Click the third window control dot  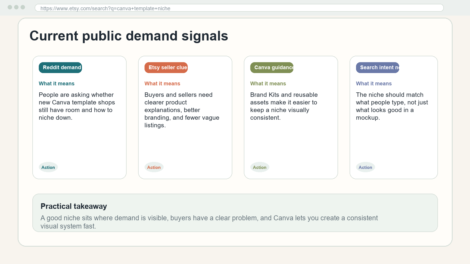(x=23, y=7)
